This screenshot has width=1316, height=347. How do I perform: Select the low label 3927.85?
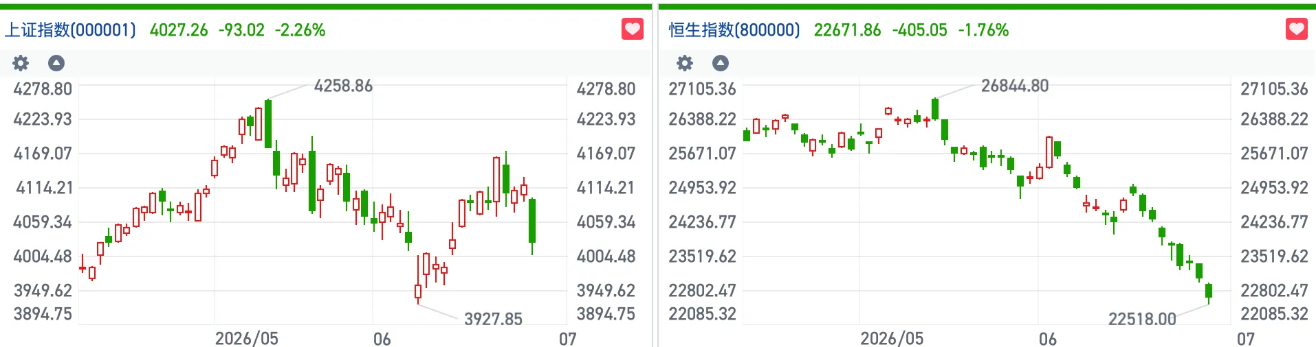pos(493,319)
